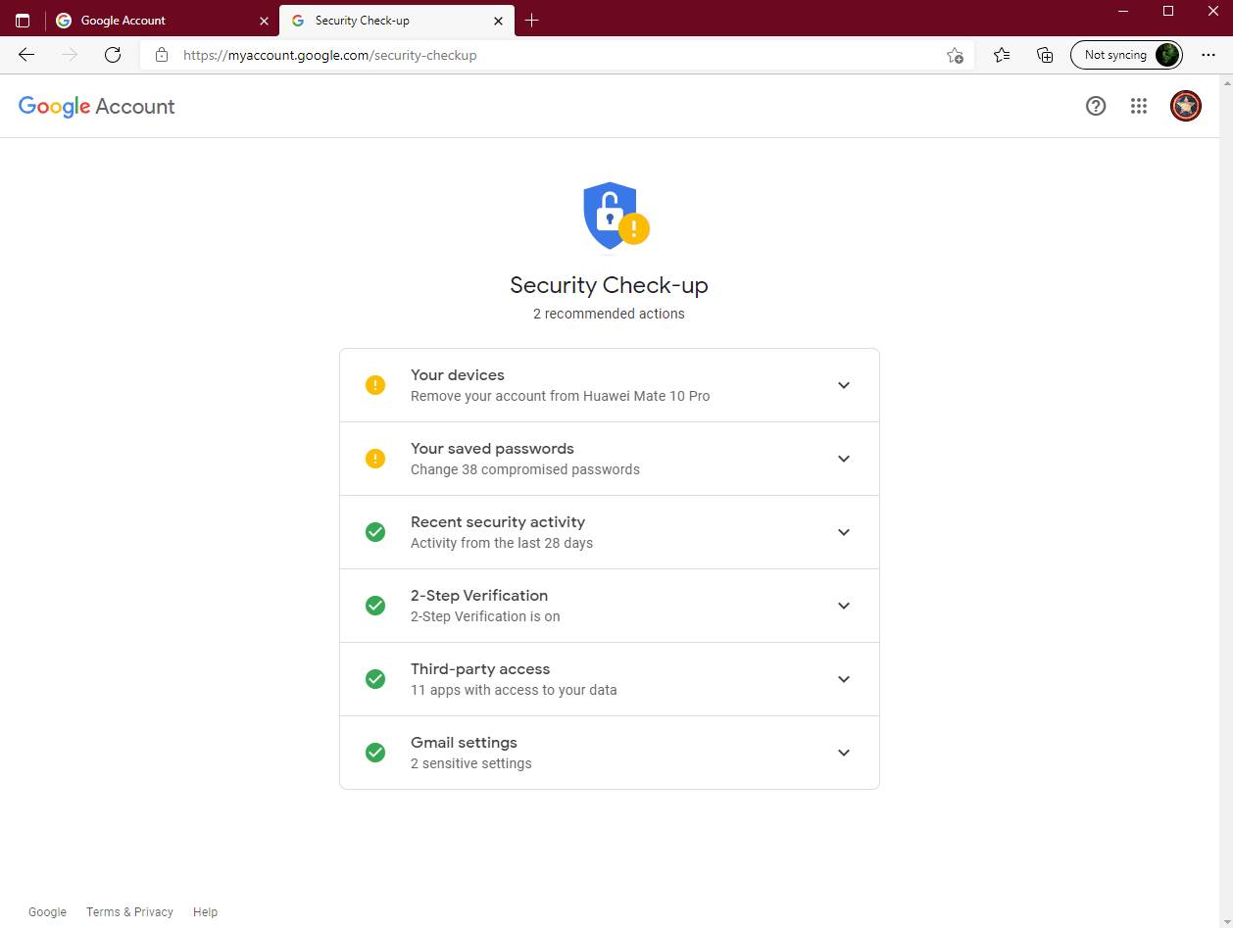Open a new browser tab
Image resolution: width=1233 pixels, height=928 pixels.
[532, 20]
